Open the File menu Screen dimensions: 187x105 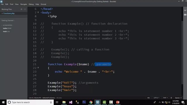click(x=2, y=4)
